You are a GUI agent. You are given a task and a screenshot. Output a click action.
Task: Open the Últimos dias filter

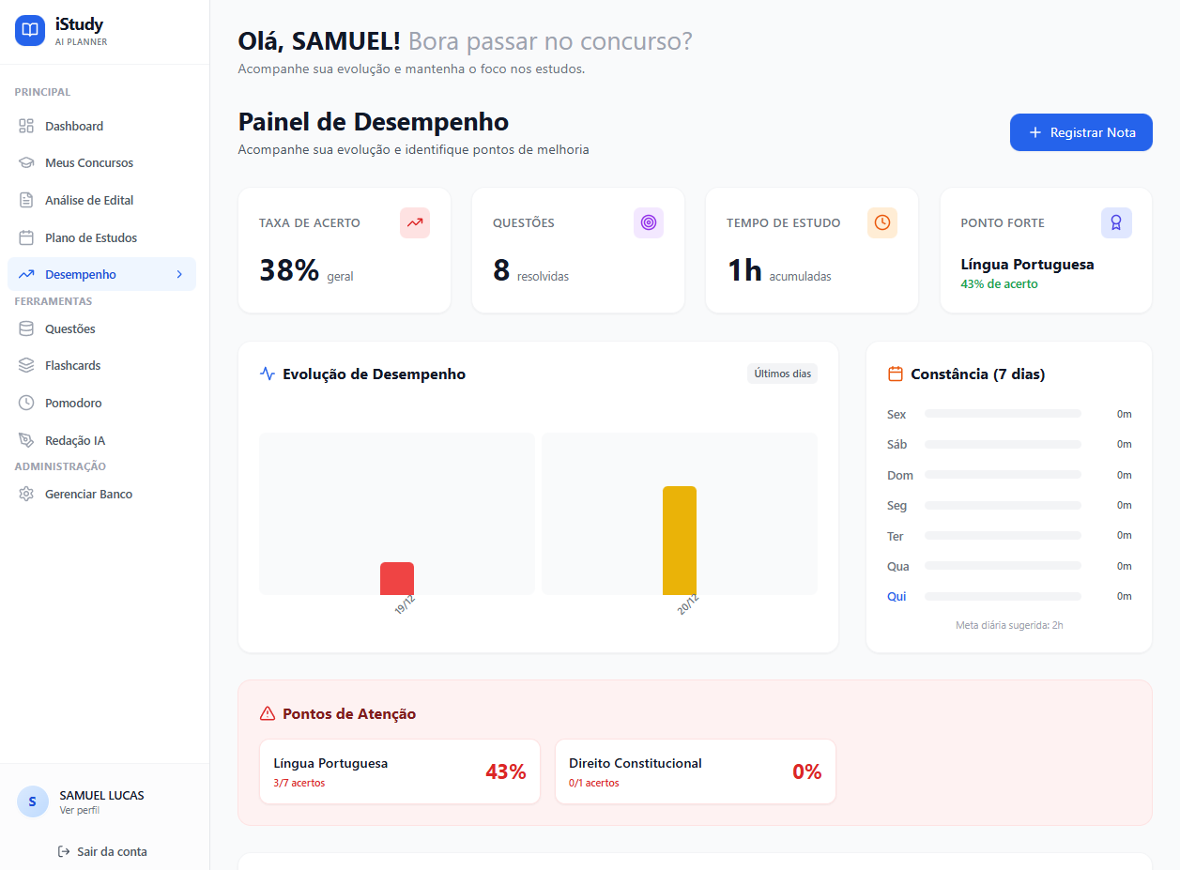click(782, 374)
